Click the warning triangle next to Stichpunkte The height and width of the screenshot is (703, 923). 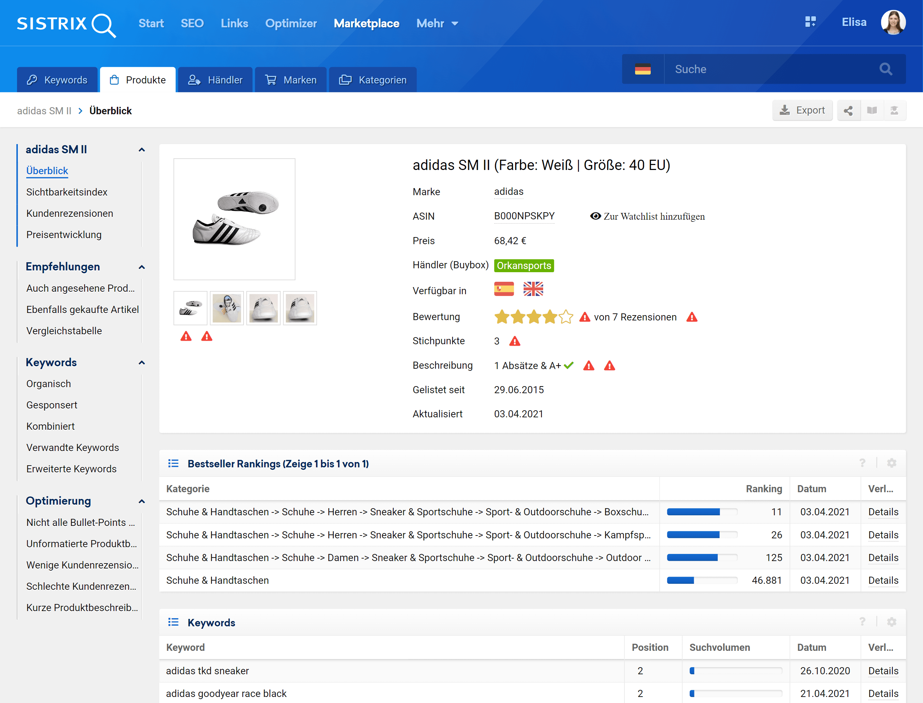pos(514,341)
